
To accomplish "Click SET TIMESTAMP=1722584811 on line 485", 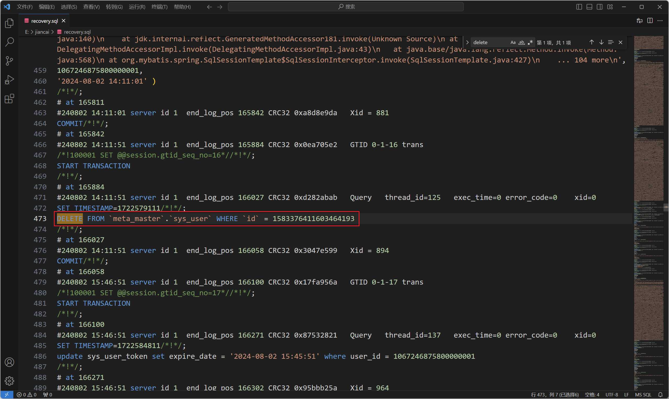I will [x=109, y=345].
